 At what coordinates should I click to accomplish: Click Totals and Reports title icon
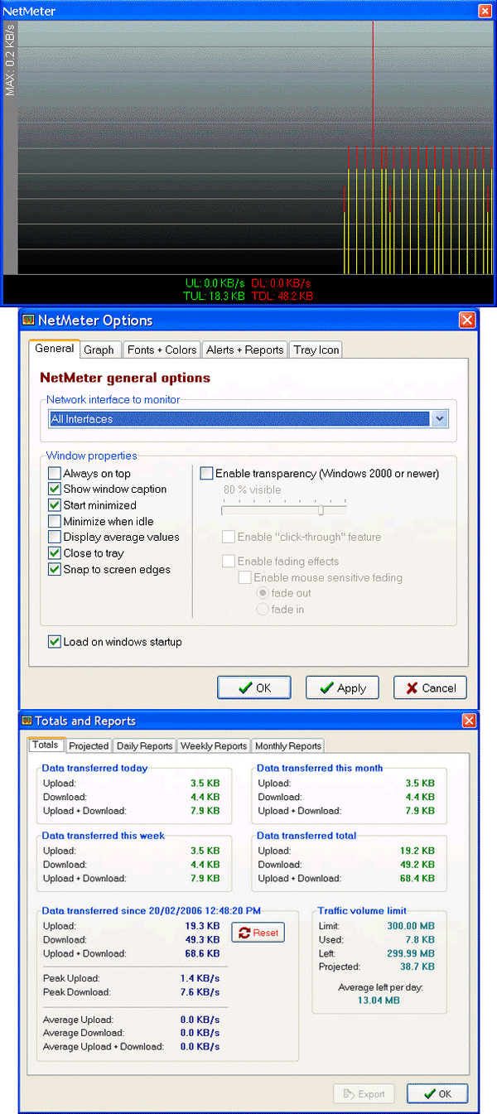coord(27,721)
